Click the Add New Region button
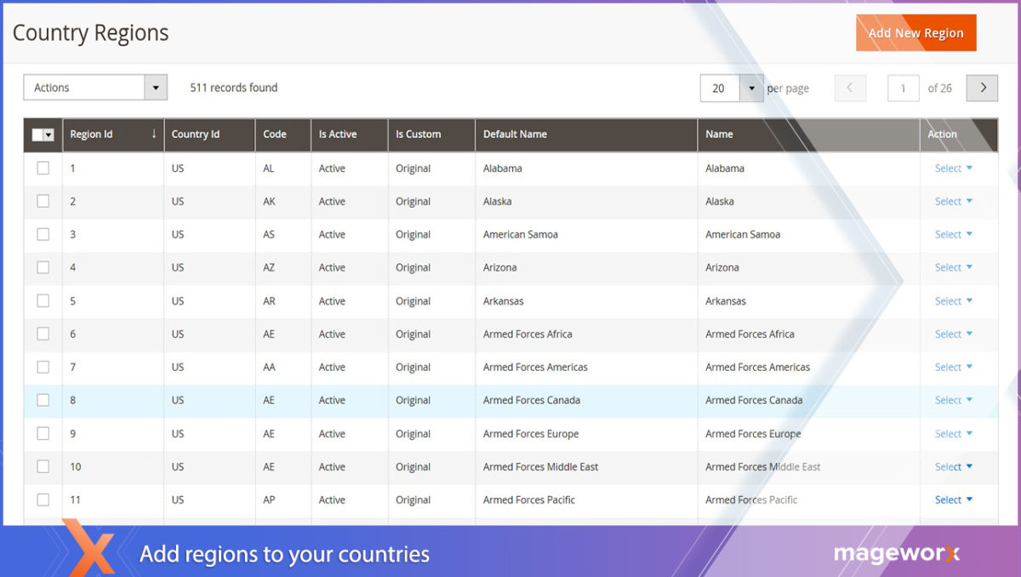Image resolution: width=1021 pixels, height=577 pixels. 915,33
